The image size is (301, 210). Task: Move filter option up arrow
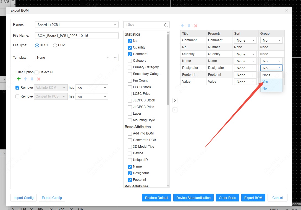(25, 79)
